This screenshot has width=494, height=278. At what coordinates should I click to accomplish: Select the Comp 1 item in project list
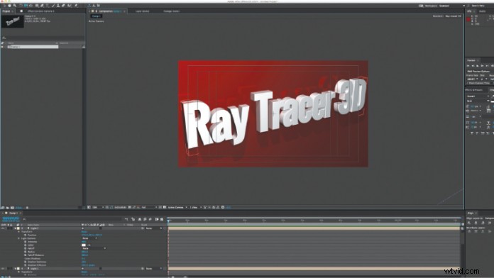coord(33,47)
